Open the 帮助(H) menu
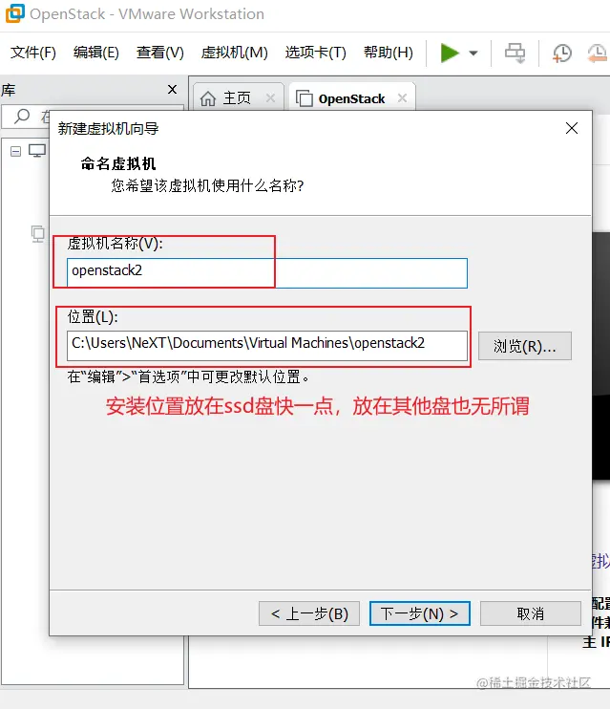This screenshot has width=610, height=709. pyautogui.click(x=389, y=53)
